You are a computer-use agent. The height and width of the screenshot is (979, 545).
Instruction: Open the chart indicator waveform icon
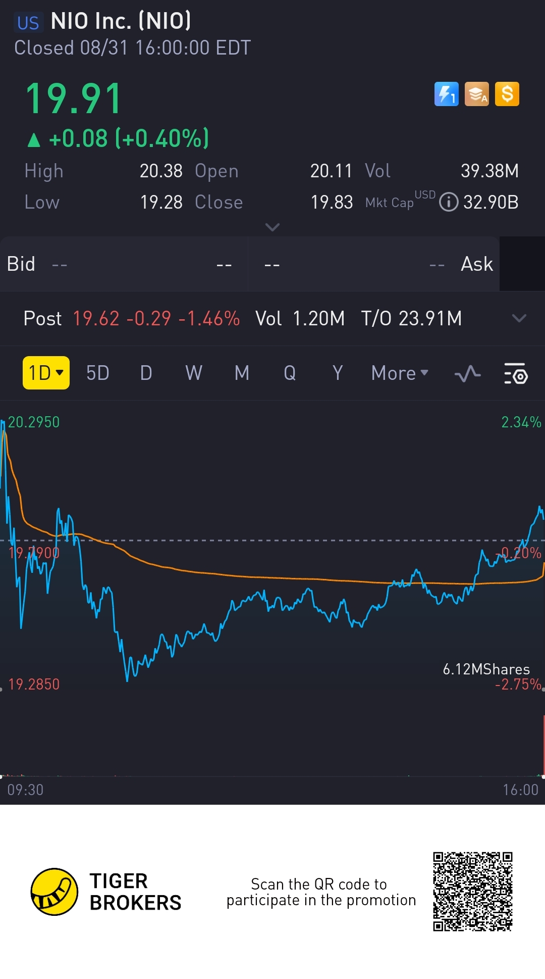[x=467, y=374]
